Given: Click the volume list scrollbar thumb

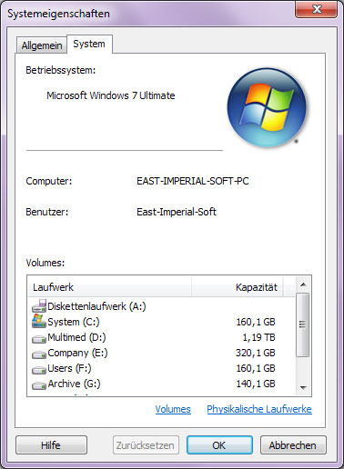Looking at the screenshot, I should 303,324.
